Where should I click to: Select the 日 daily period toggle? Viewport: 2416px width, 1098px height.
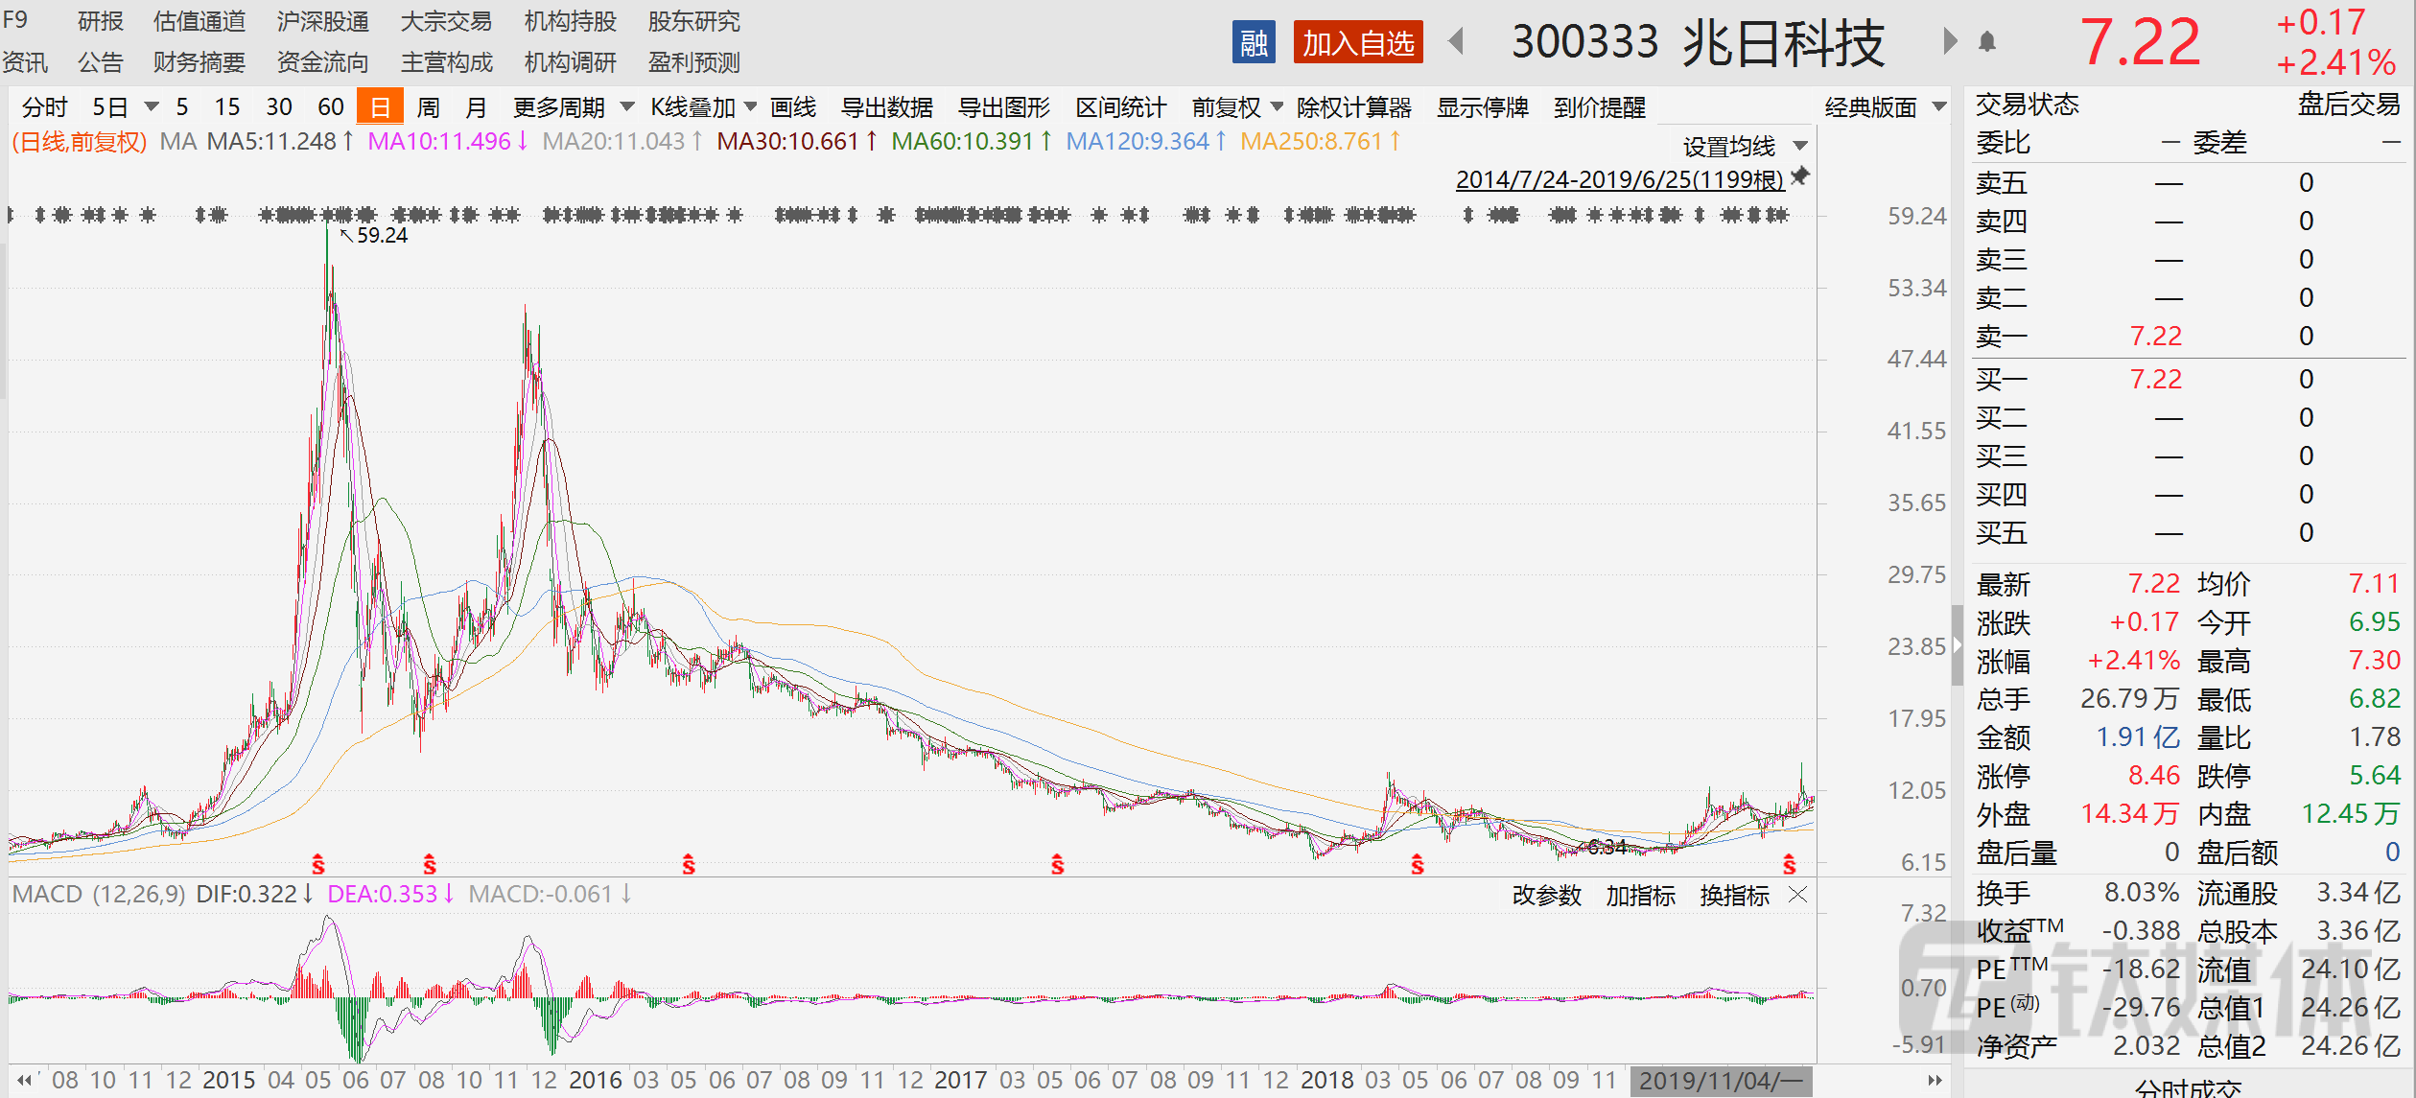[380, 106]
